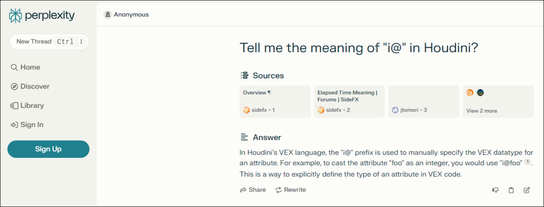
Task: Click the thumbs down feedback icon
Action: pyautogui.click(x=495, y=190)
